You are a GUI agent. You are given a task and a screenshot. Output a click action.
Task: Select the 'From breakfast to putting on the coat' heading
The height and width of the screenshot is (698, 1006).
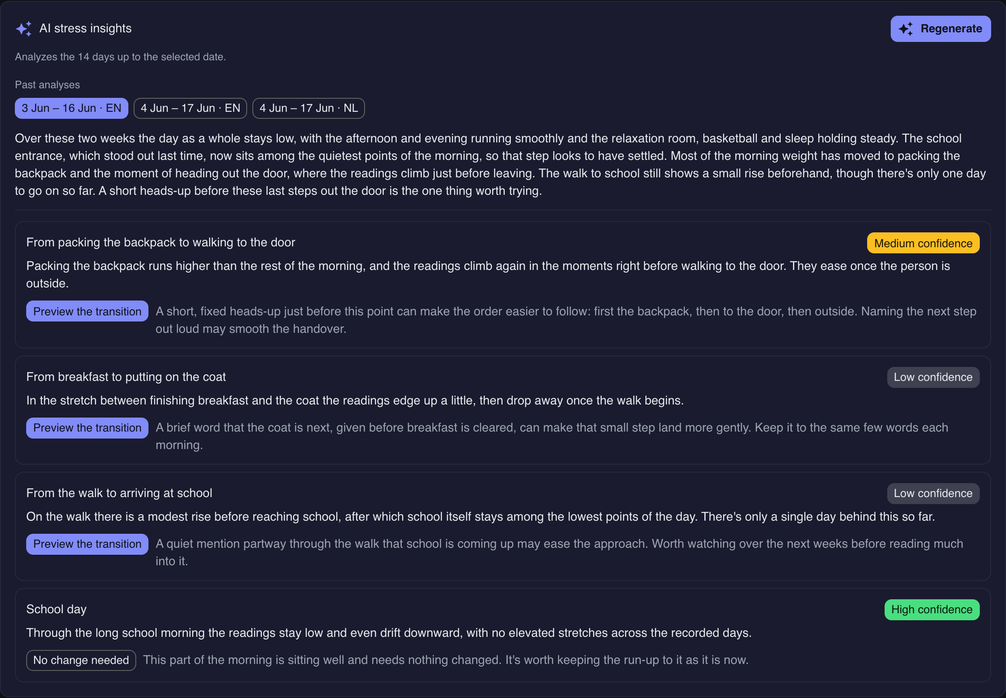(126, 377)
